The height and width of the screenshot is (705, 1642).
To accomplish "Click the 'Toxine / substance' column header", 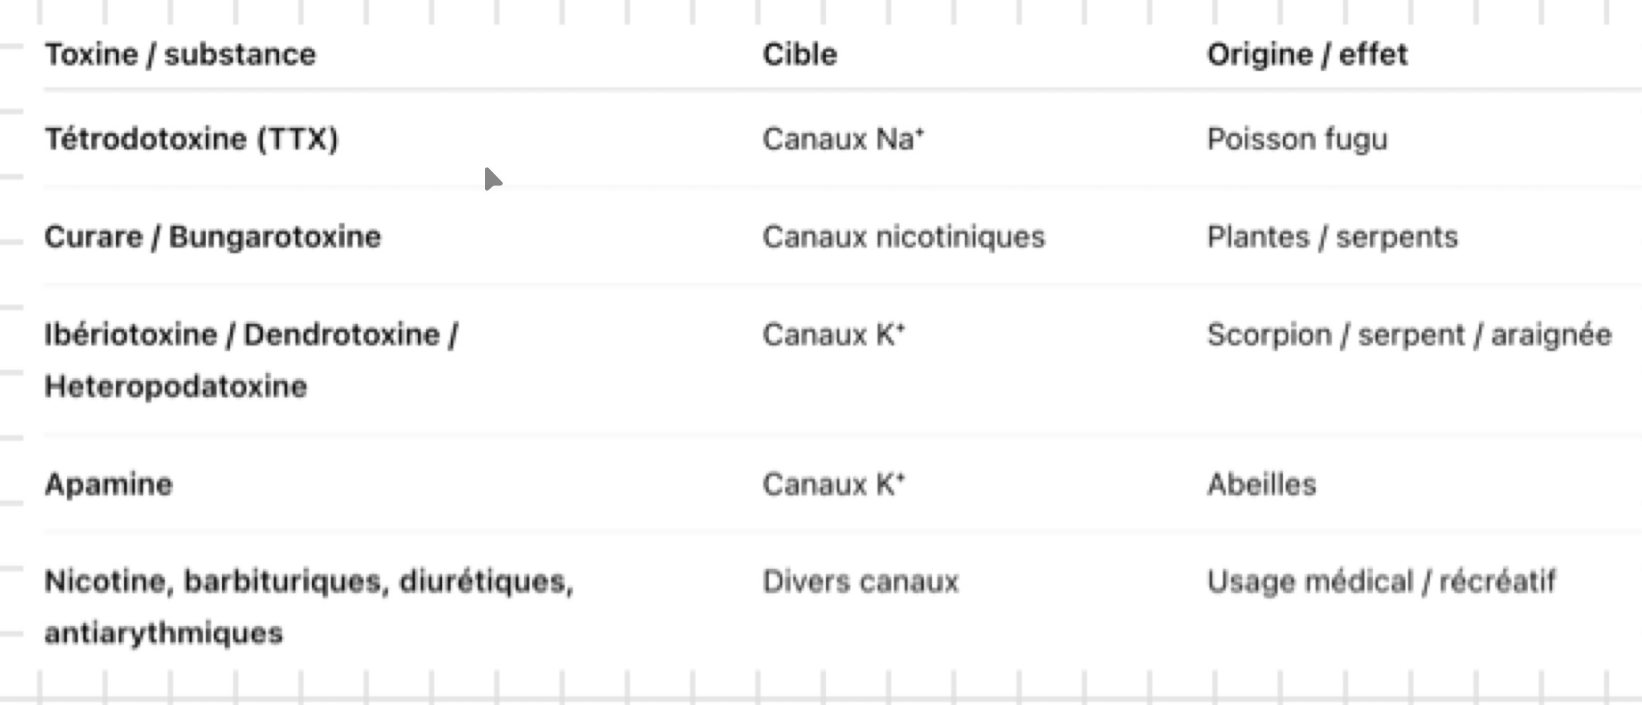I will tap(180, 55).
